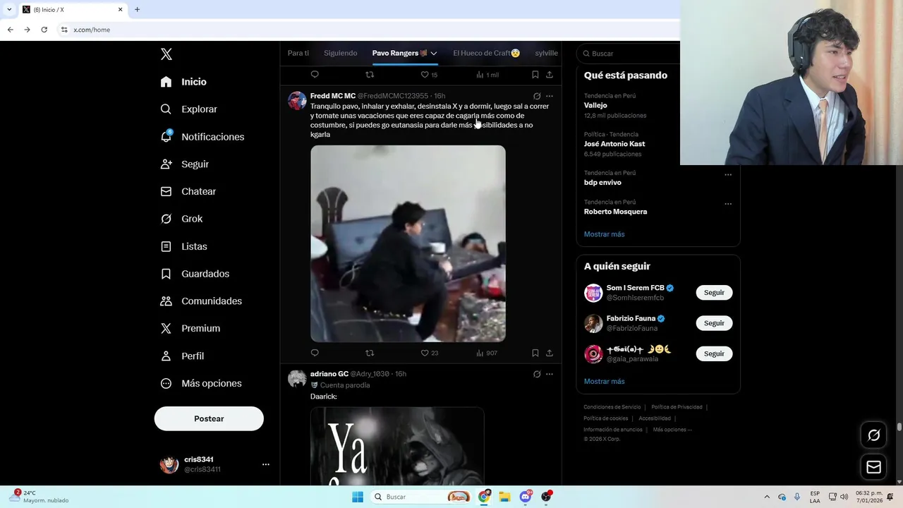Open Más opciones menu

pos(201,384)
